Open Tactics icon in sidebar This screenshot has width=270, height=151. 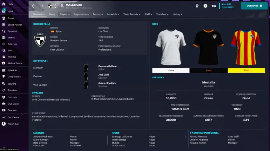point(3,38)
